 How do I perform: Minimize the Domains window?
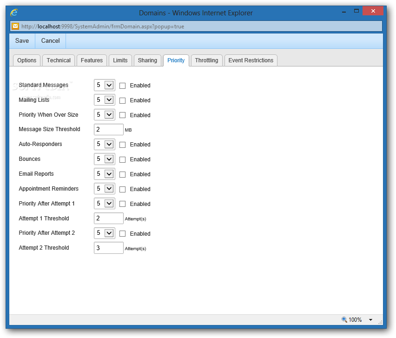(344, 11)
